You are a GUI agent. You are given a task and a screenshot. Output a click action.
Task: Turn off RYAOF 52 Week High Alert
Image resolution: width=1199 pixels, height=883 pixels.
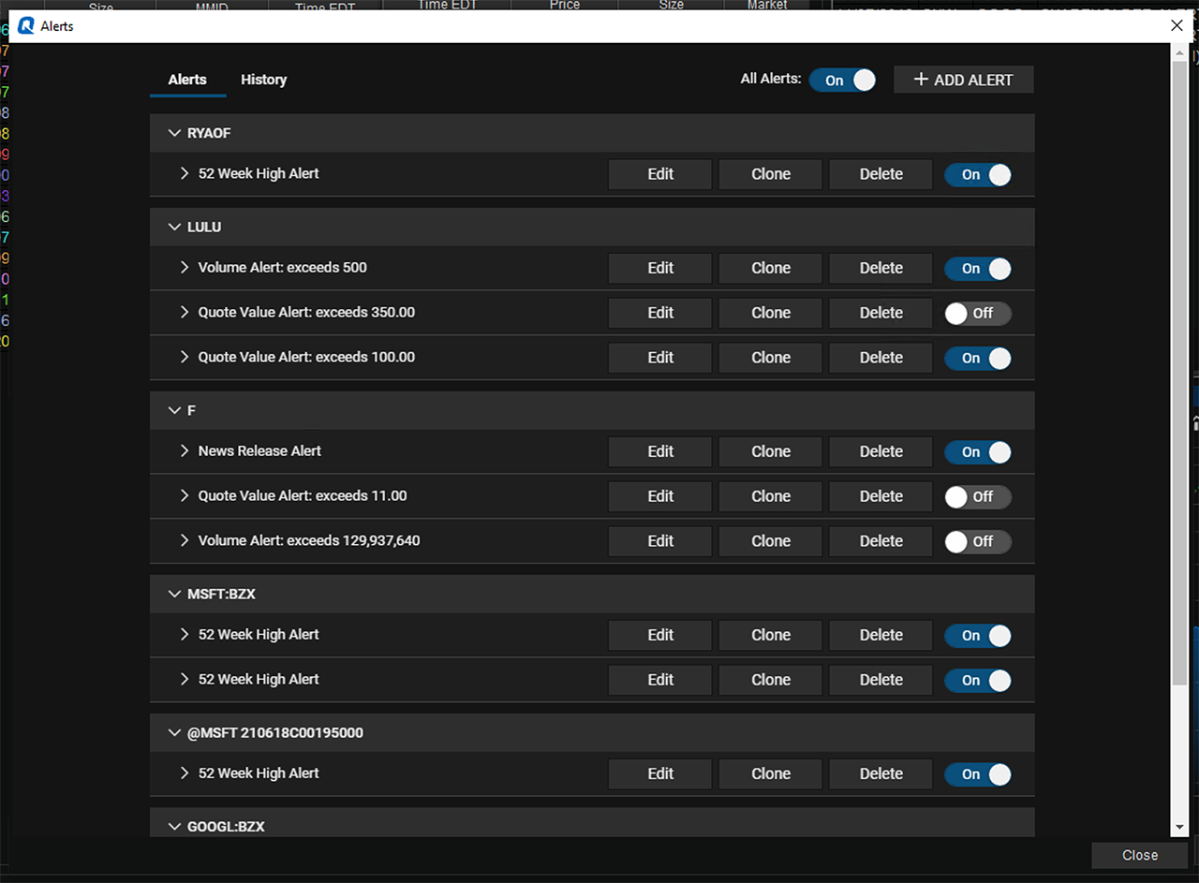[978, 174]
